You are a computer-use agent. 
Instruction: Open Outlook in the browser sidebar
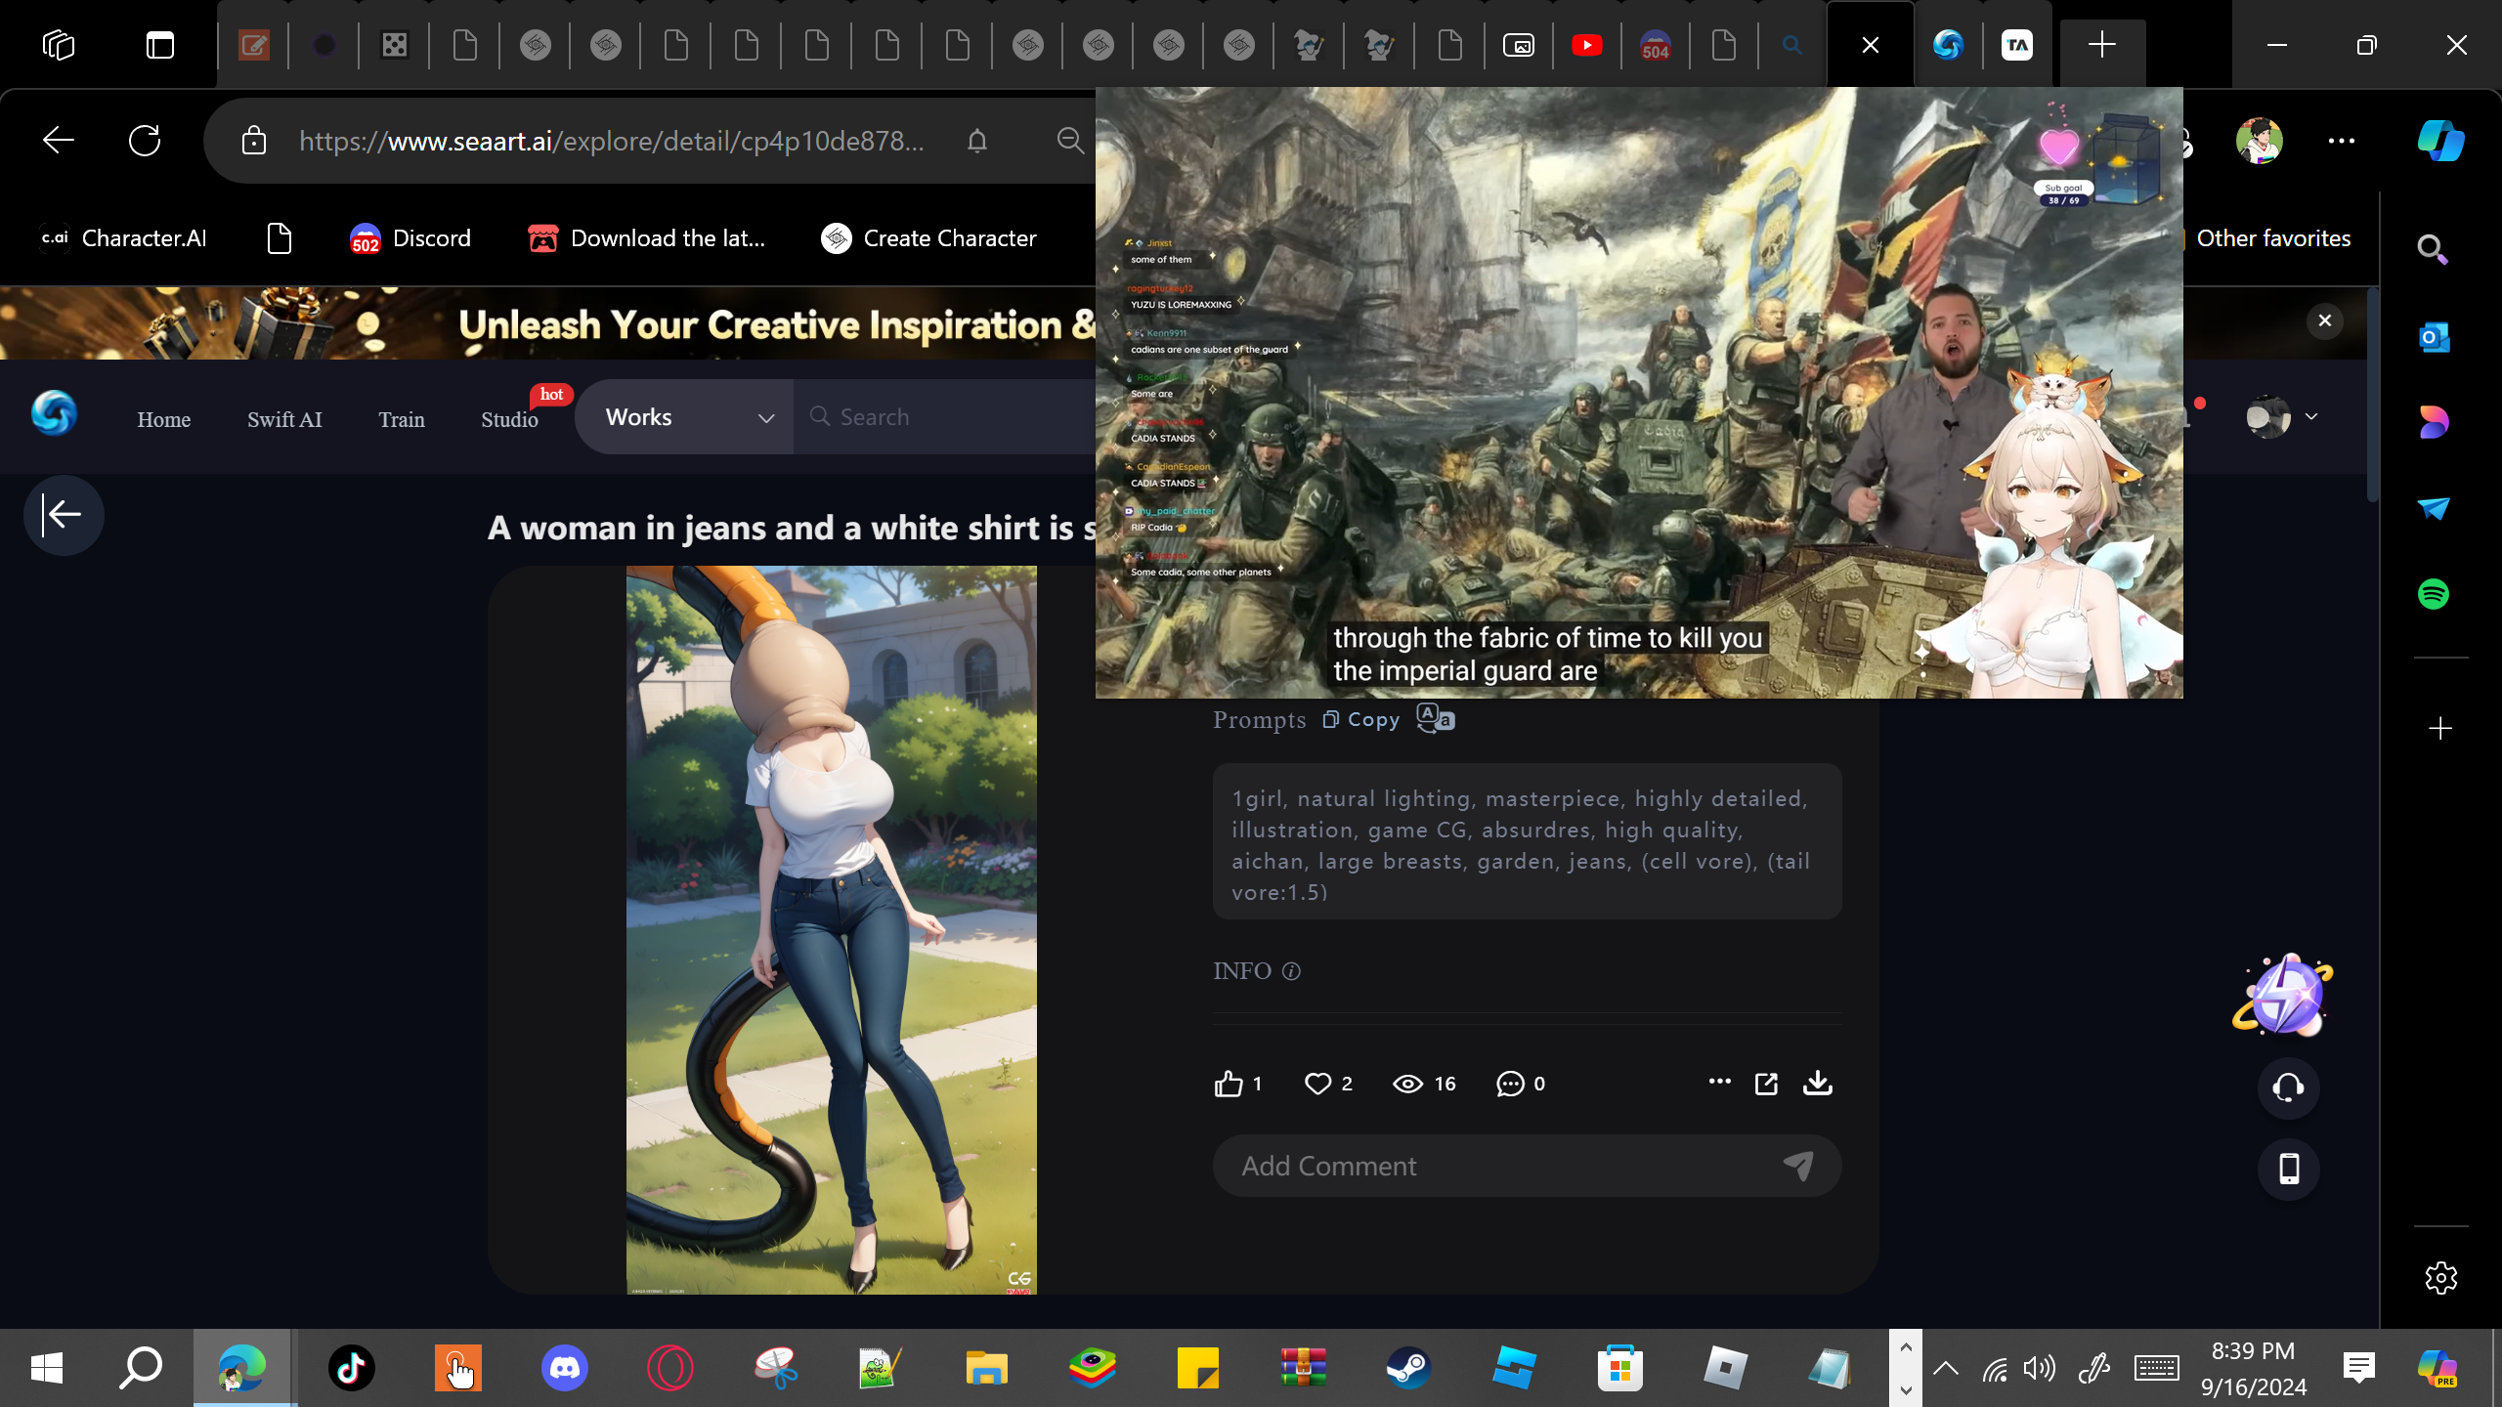(2434, 337)
